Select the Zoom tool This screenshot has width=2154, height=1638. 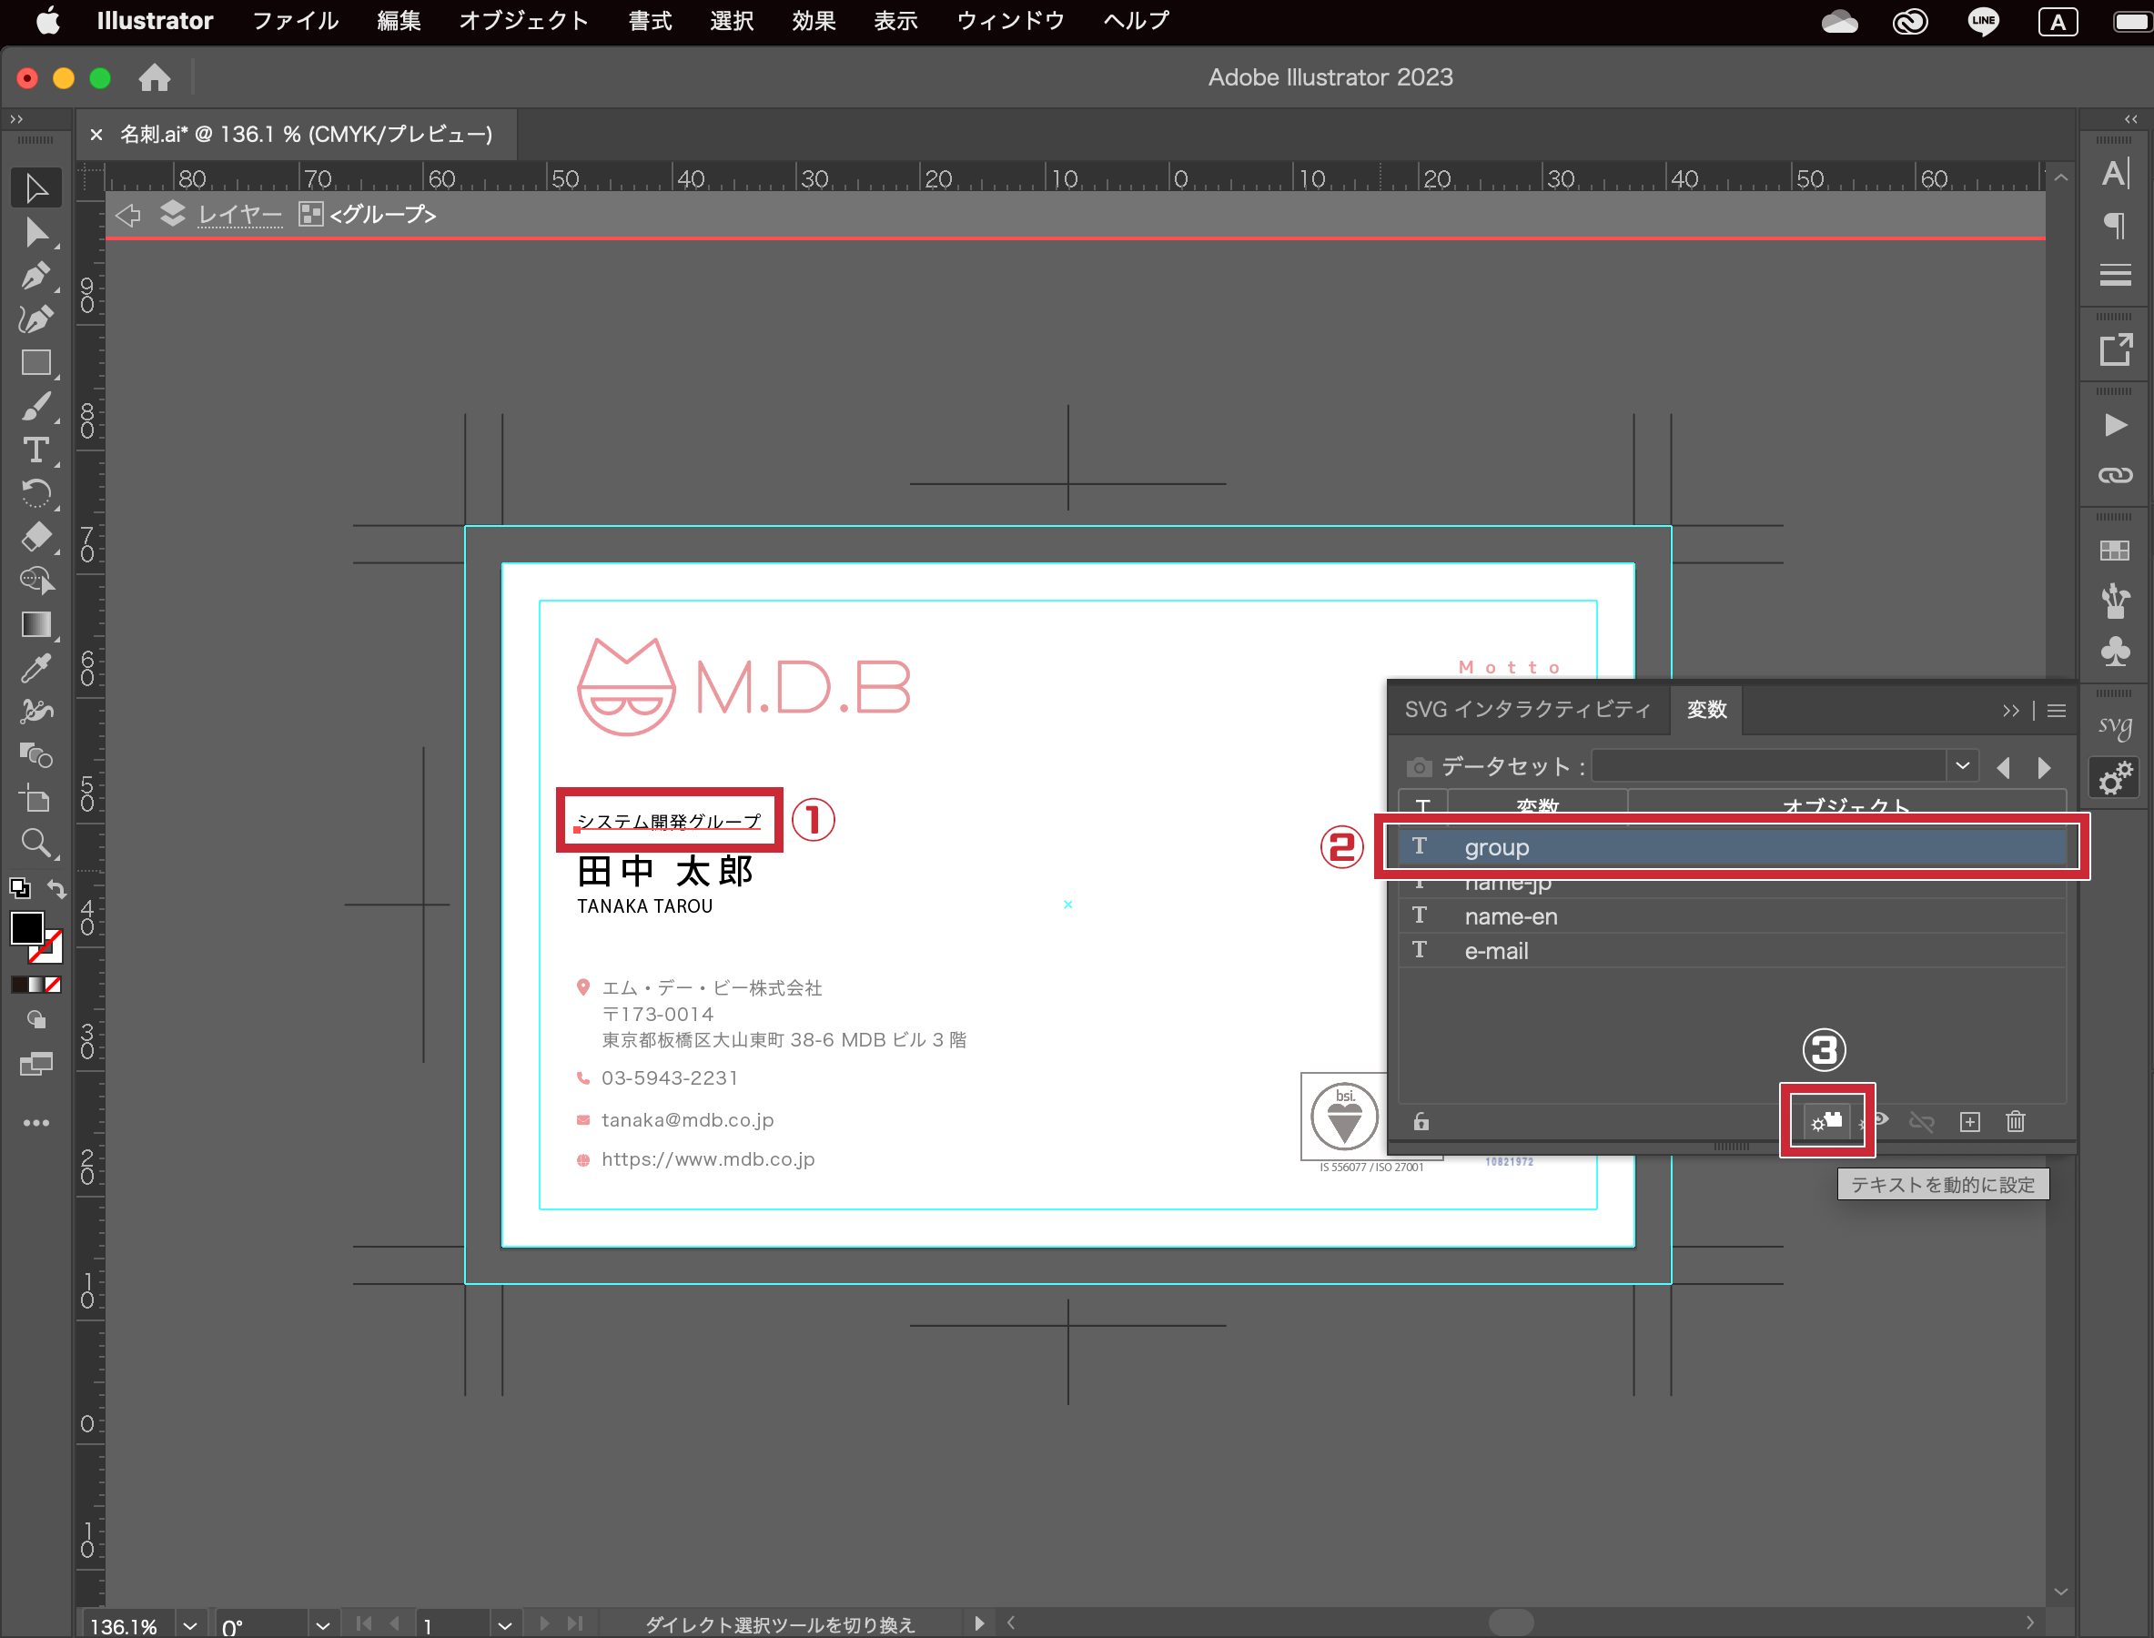[x=36, y=843]
